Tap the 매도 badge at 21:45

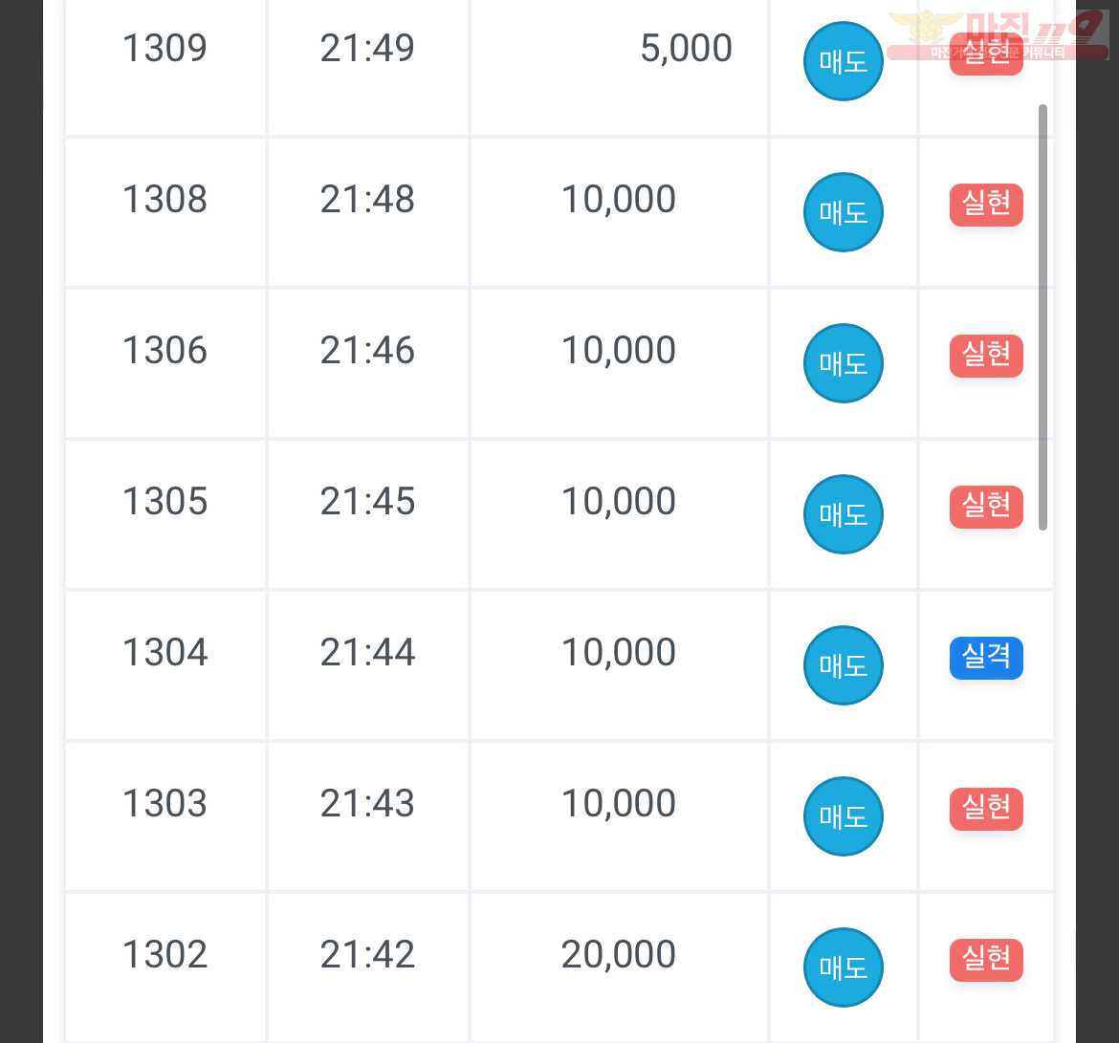point(843,514)
